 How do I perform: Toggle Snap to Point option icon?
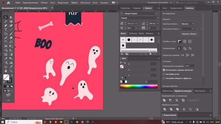(183, 55)
